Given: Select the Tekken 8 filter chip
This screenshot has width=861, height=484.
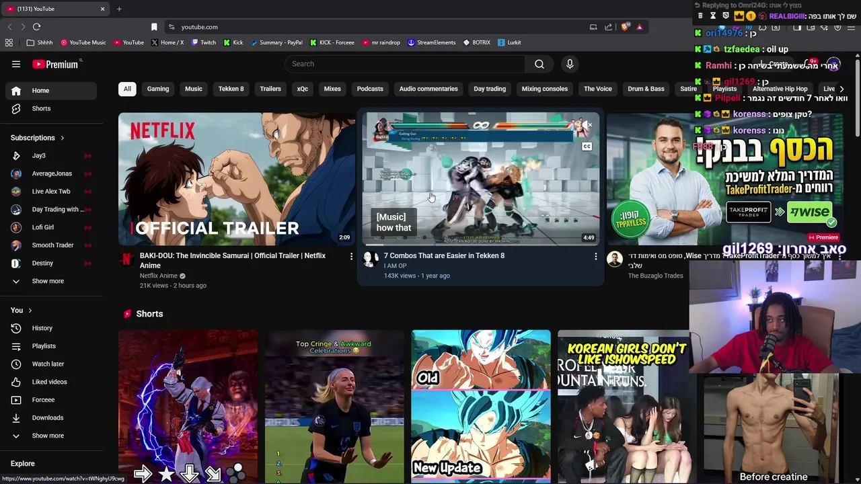Looking at the screenshot, I should coord(231,89).
